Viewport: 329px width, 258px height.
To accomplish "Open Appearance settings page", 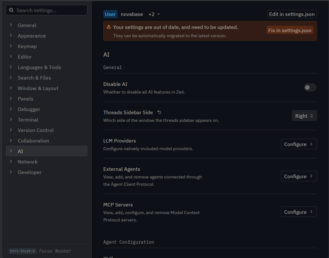I will [x=46, y=36].
